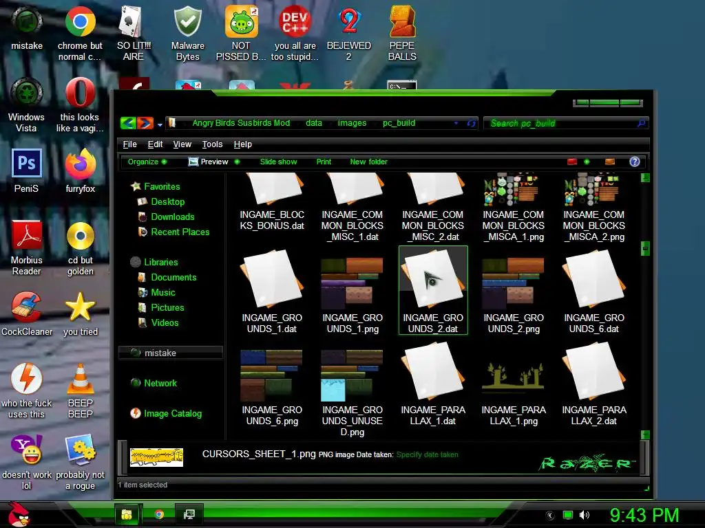
Task: Launch the CockCleaner desktop icon
Action: click(27, 313)
